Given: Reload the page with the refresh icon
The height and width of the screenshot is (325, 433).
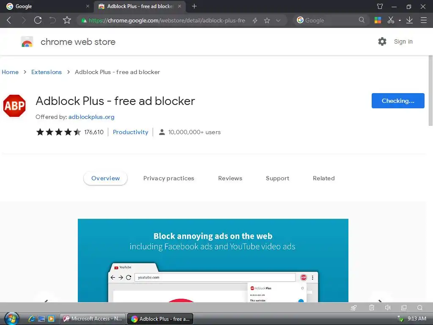Looking at the screenshot, I should click(x=38, y=20).
